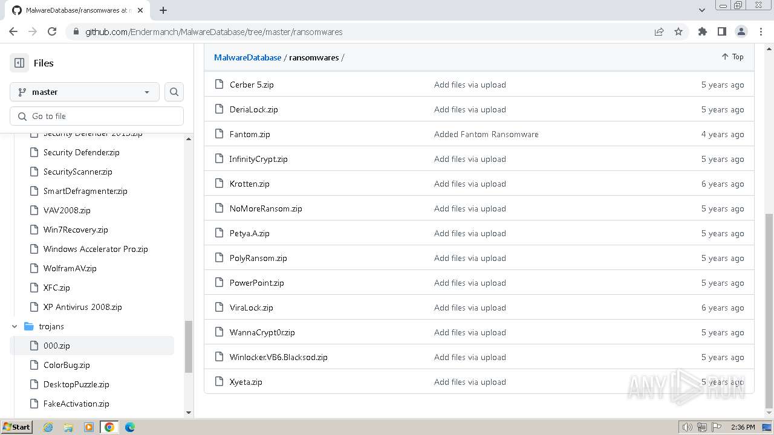Open the trojans folder in tree

tap(51, 326)
